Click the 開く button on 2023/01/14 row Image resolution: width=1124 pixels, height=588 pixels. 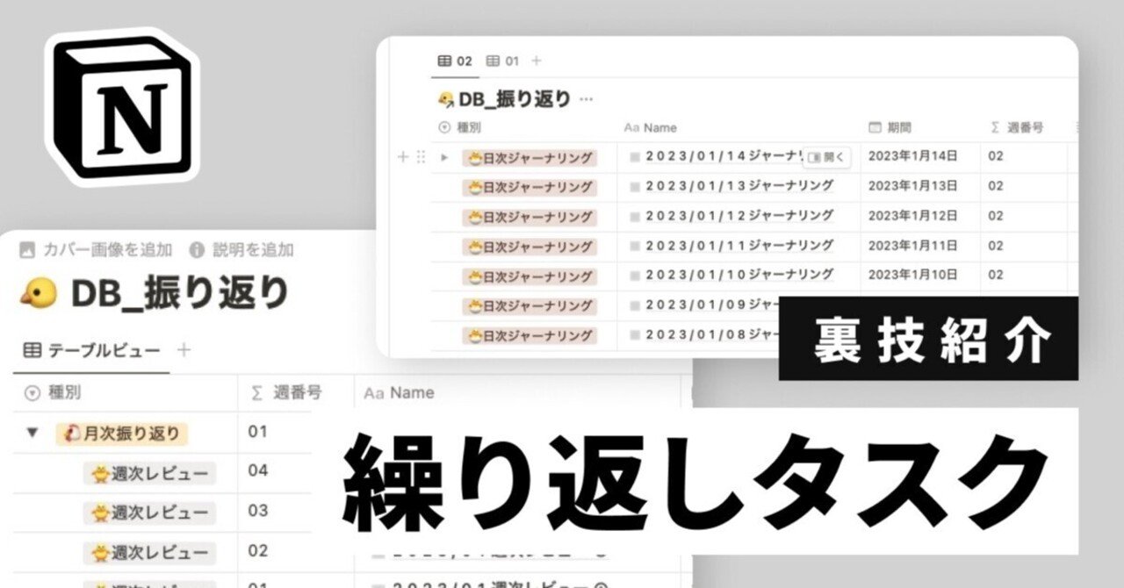827,157
